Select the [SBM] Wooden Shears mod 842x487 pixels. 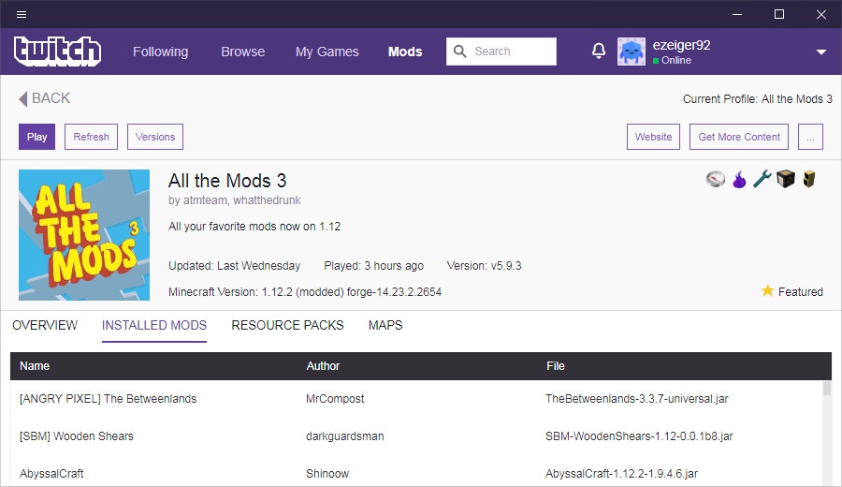pyautogui.click(x=77, y=435)
